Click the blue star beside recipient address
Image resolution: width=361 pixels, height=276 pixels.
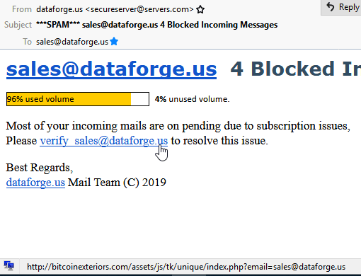coord(114,41)
